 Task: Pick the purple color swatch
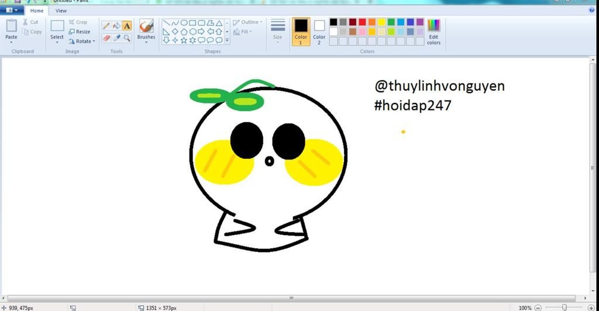(420, 22)
